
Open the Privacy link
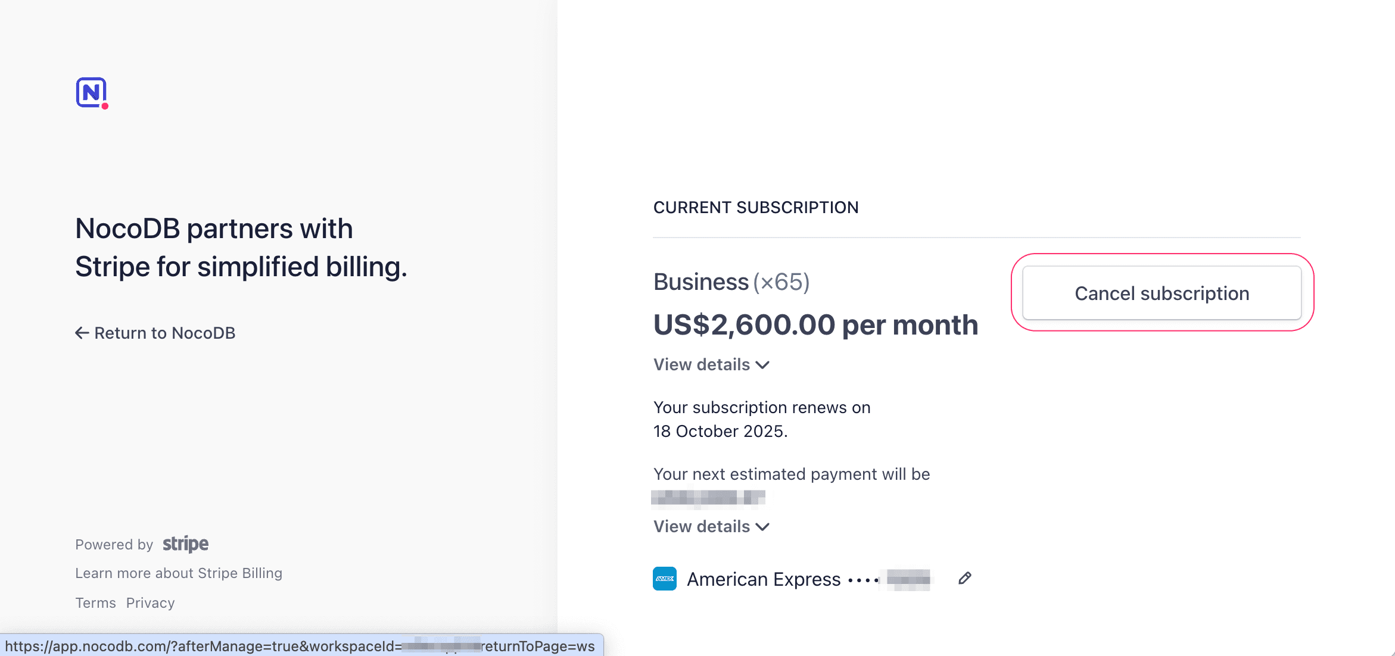click(x=150, y=602)
